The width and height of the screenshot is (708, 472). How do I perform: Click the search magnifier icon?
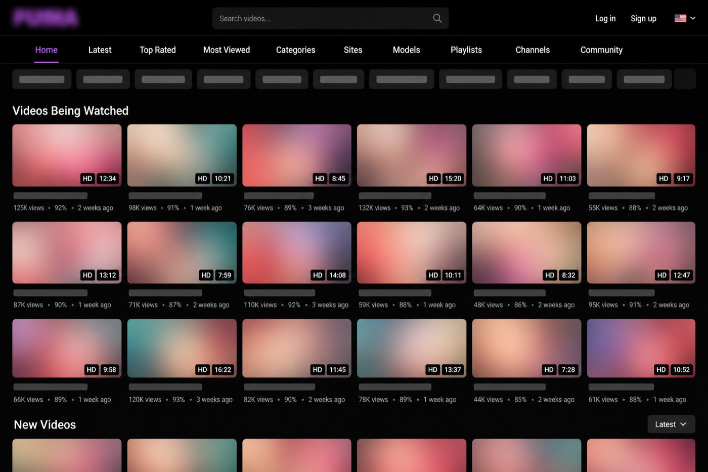tap(437, 18)
